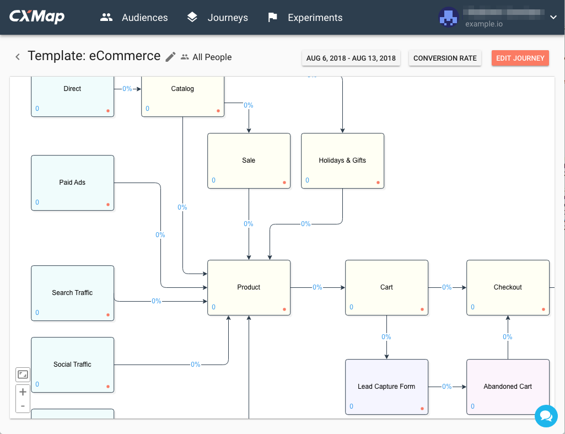Click the count 0 in Cart node
Image resolution: width=565 pixels, height=434 pixels.
(x=351, y=307)
